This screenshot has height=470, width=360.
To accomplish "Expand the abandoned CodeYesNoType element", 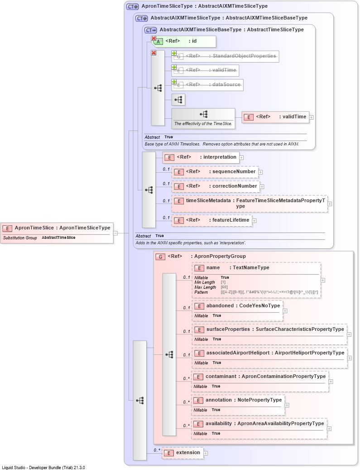I will tap(285, 311).
